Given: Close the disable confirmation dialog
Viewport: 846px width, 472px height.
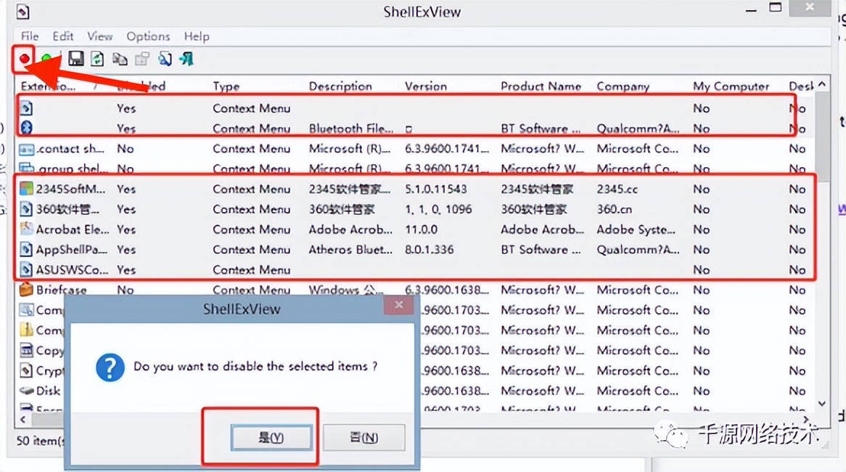Looking at the screenshot, I should click(398, 306).
